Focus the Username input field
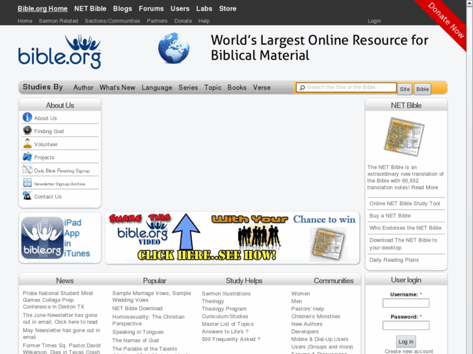This screenshot has width=473, height=354. (406, 303)
